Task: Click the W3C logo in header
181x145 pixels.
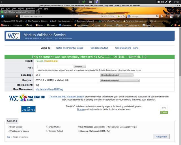Action: [x=13, y=36]
